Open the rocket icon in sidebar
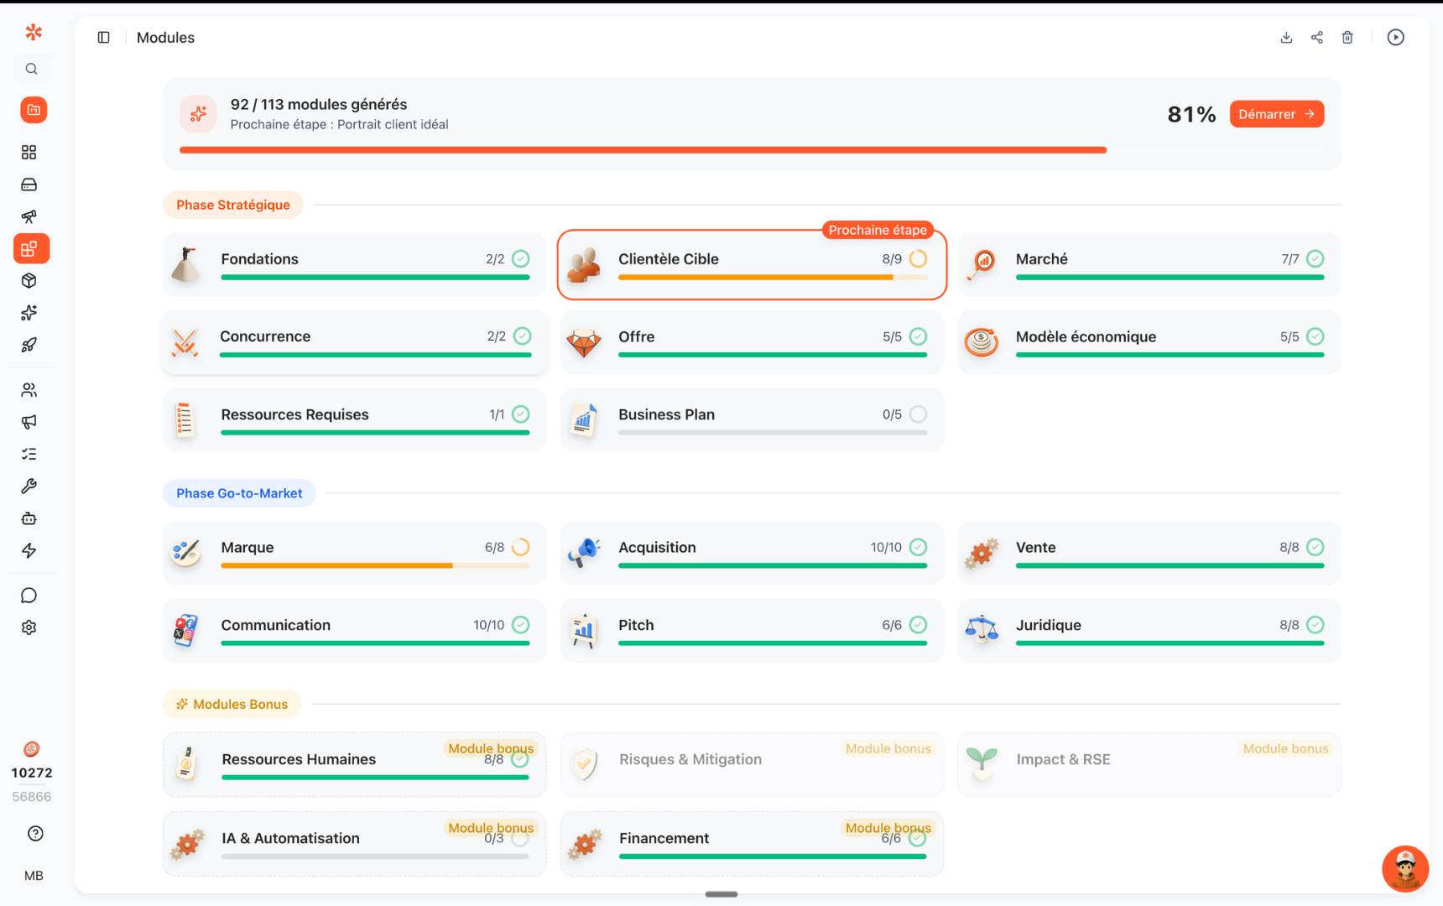This screenshot has height=906, width=1443. [29, 345]
